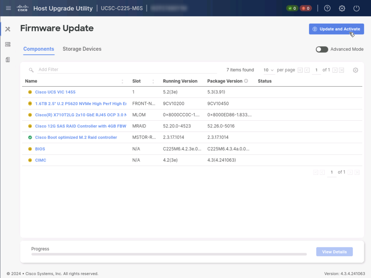Viewport: 371px width, 278px height.
Task: Click the MLOM slot cell
Action: 139,115
